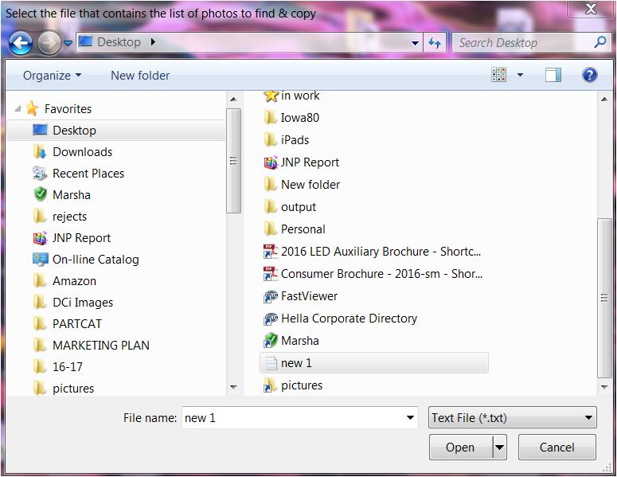Image resolution: width=617 pixels, height=477 pixels.
Task: Click the Desktop breadcrumb in the address bar
Action: (119, 42)
